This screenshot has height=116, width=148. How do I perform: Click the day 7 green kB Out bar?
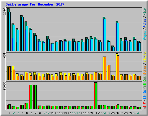click(36, 97)
